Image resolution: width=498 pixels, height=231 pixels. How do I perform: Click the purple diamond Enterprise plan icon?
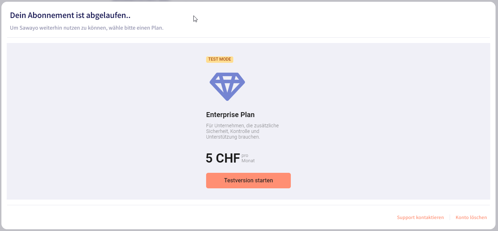[227, 86]
